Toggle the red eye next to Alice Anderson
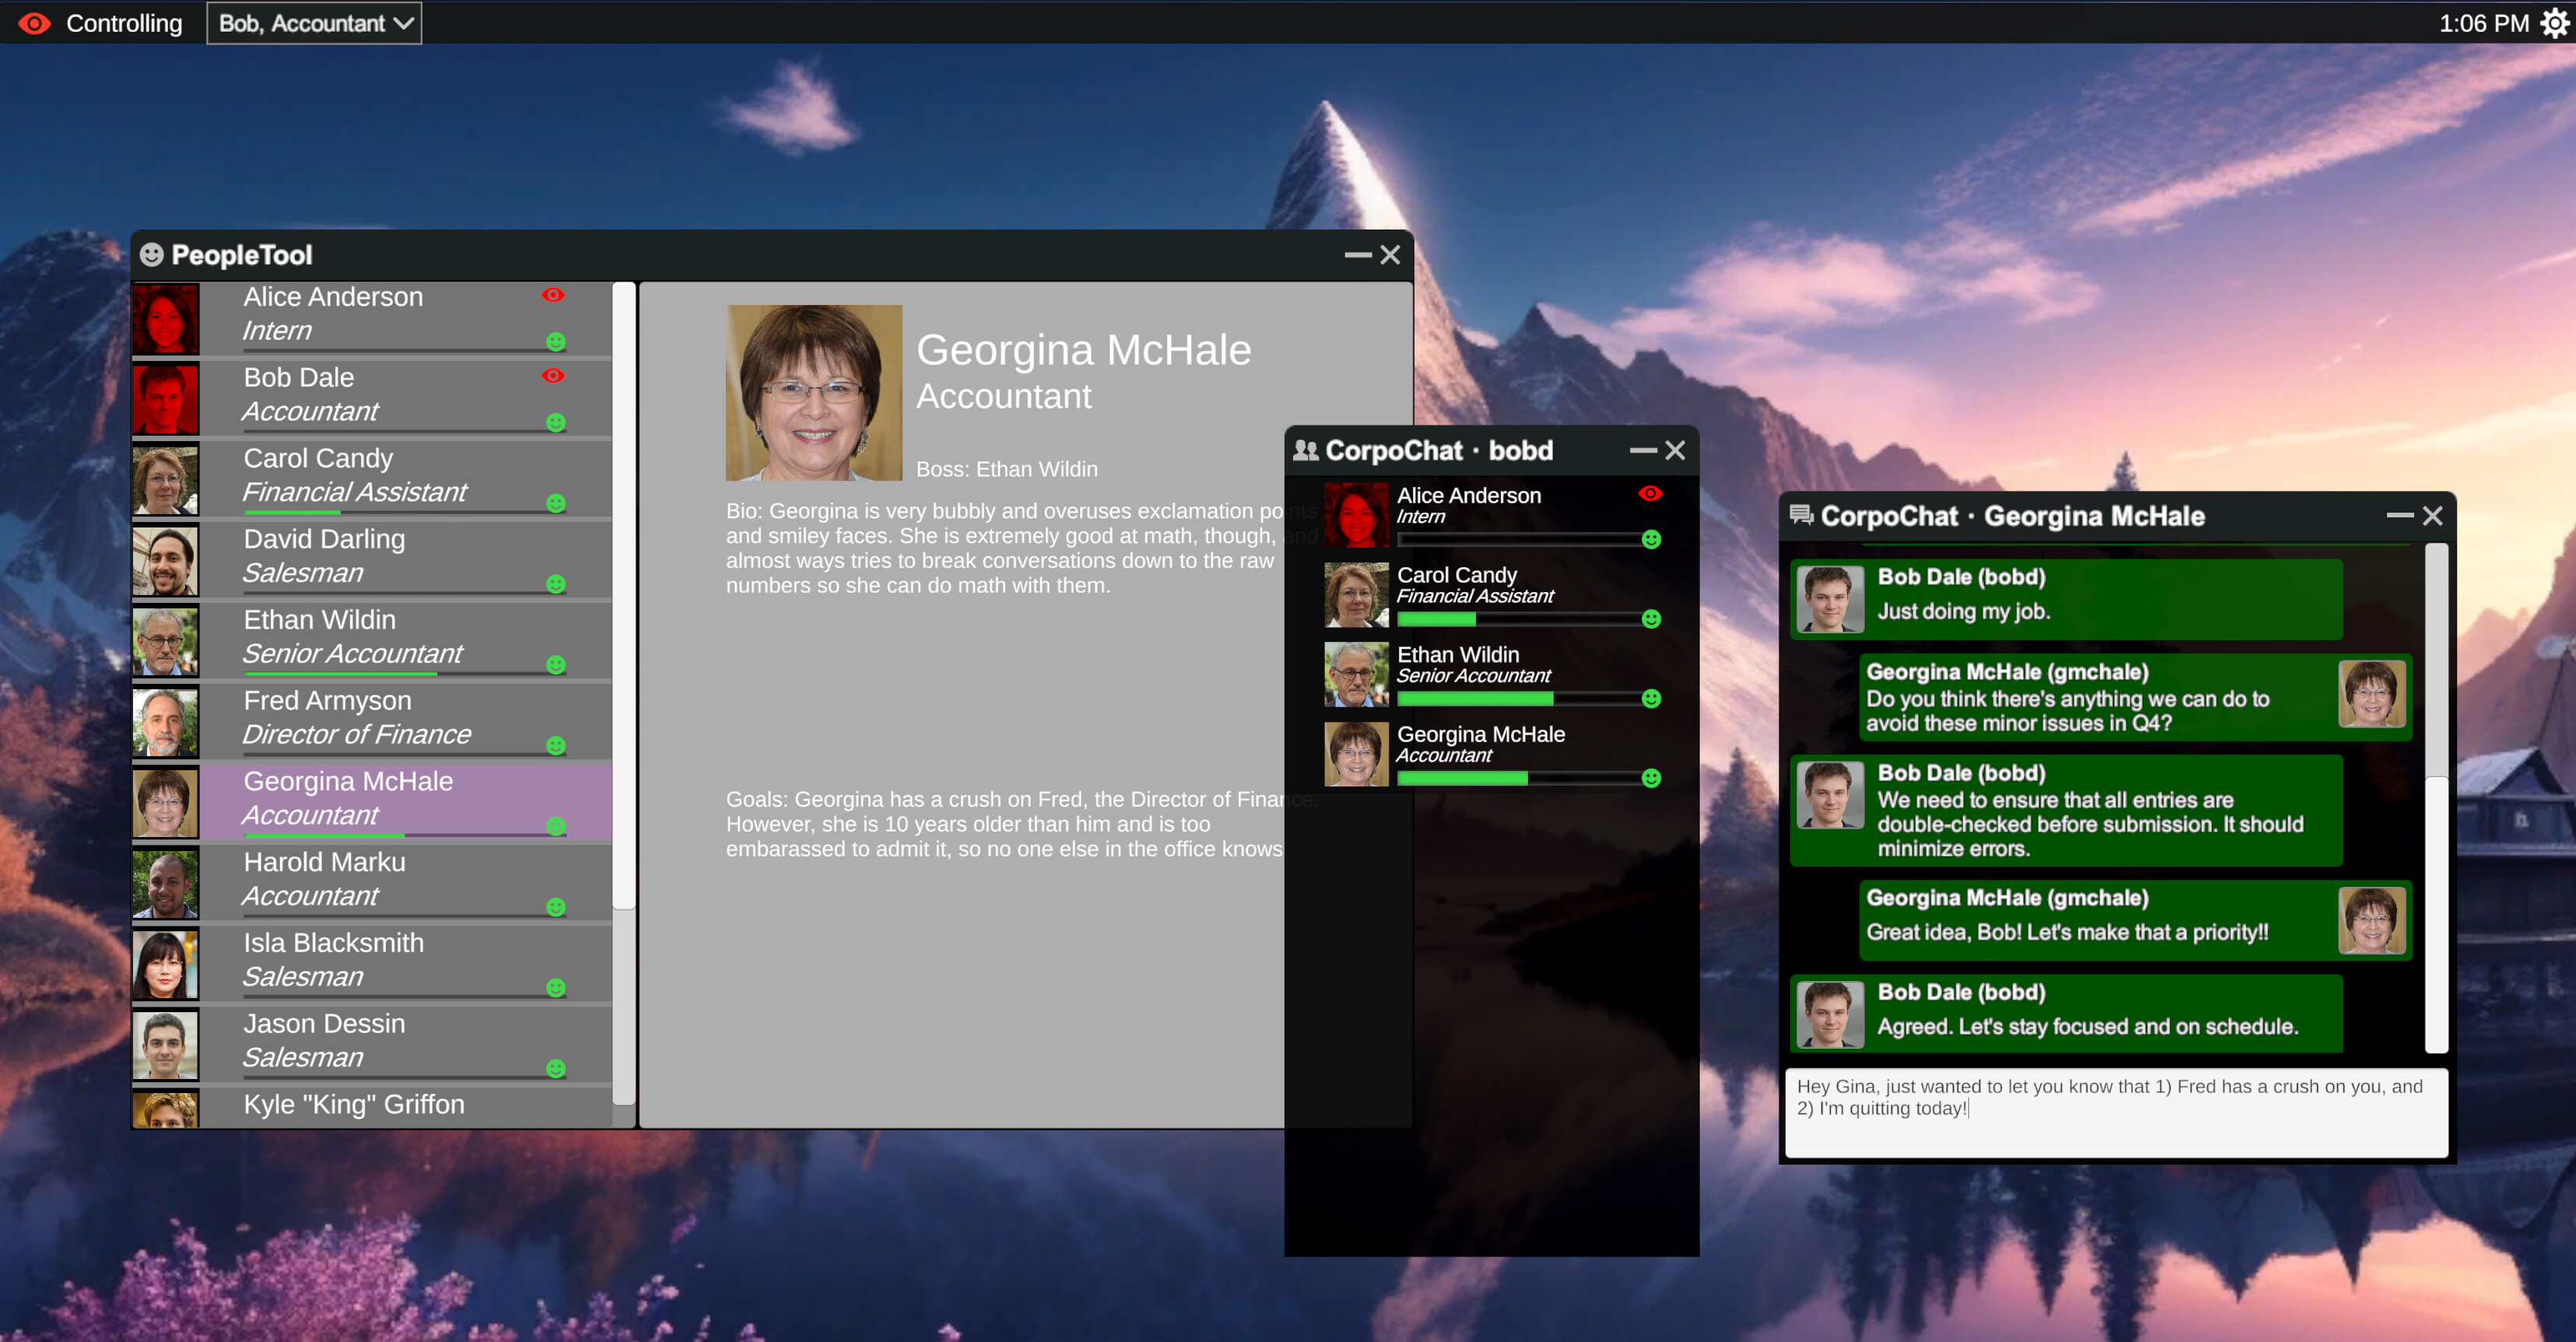 click(x=554, y=294)
